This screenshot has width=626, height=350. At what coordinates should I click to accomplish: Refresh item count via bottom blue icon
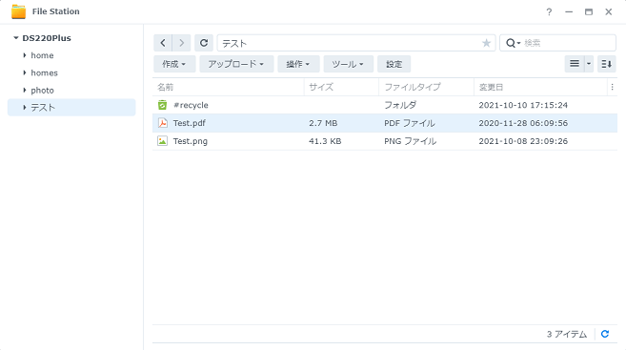[605, 334]
